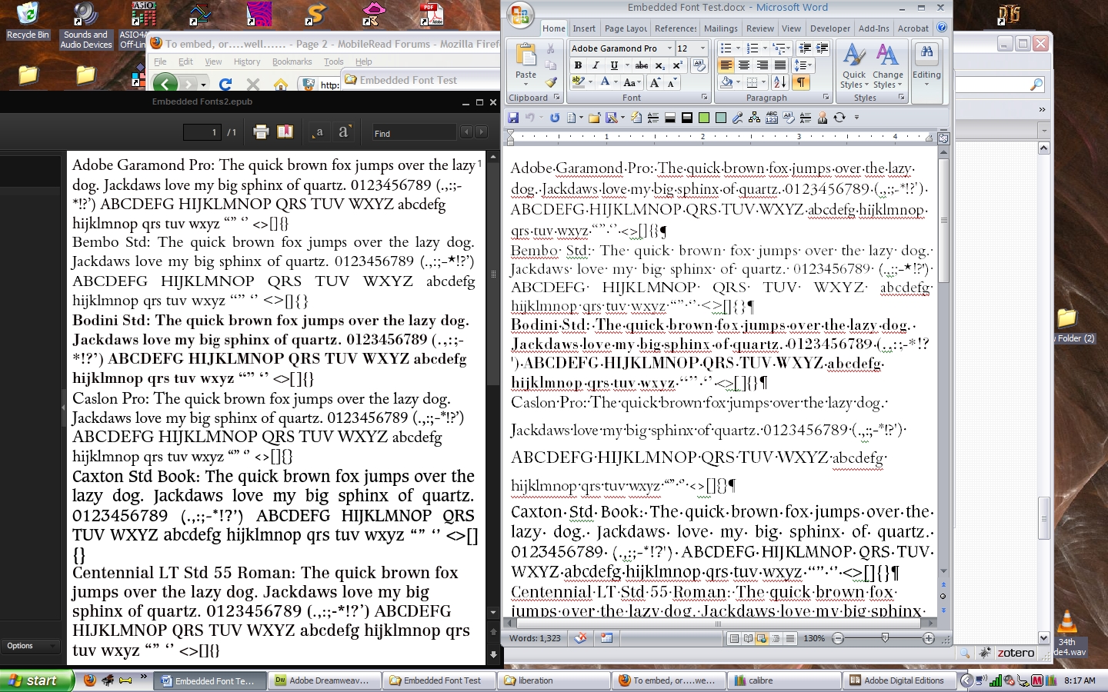Viewport: 1108px width, 692px height.
Task: Click the Sort A-Z paragraph icon
Action: (x=780, y=82)
